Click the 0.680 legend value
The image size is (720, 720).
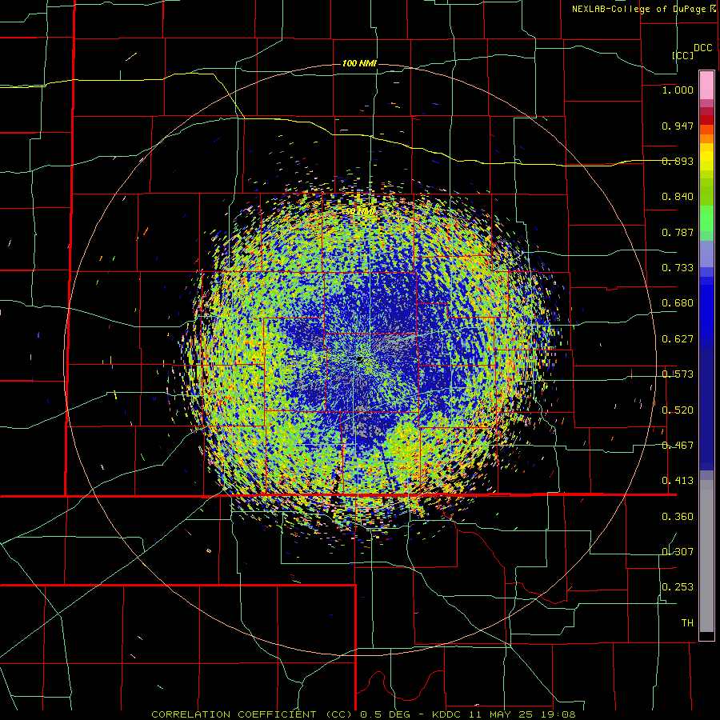click(x=678, y=303)
